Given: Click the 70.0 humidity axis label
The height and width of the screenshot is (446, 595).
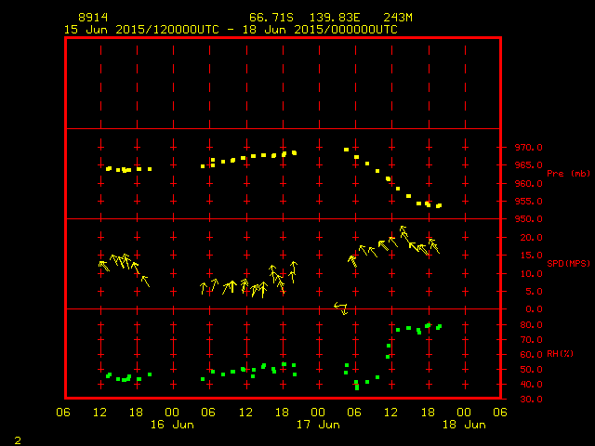Looking at the screenshot, I should pyautogui.click(x=531, y=340).
